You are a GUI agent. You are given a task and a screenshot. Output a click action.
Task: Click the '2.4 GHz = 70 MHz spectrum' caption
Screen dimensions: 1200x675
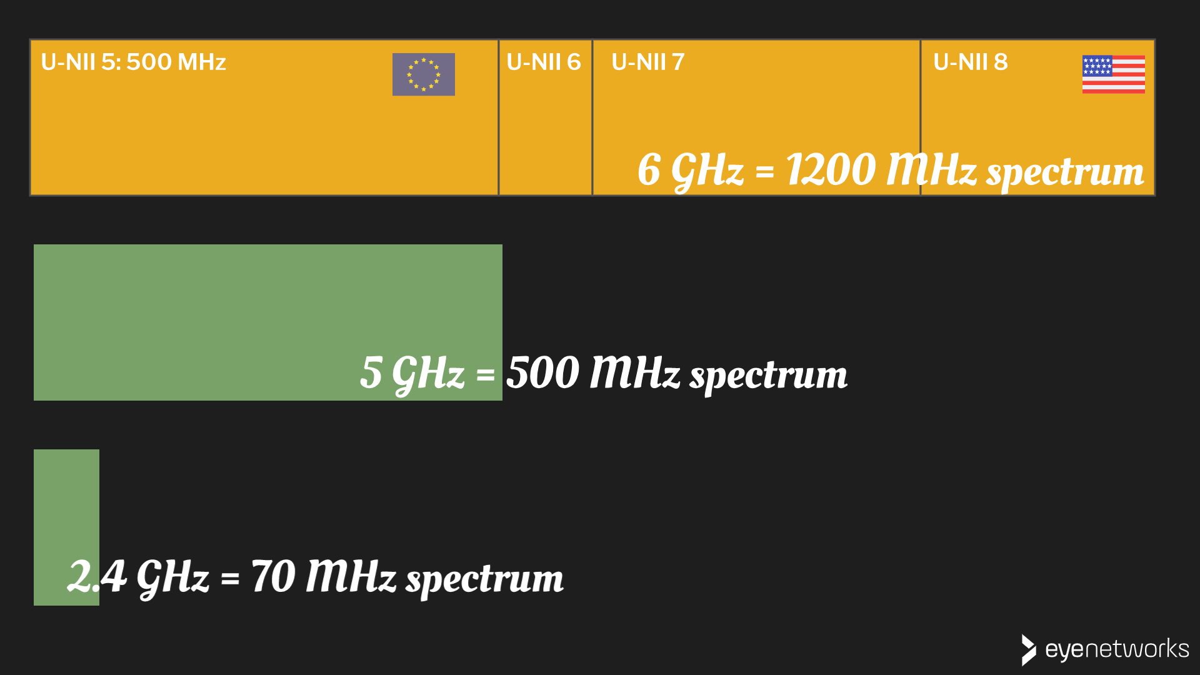coord(316,577)
